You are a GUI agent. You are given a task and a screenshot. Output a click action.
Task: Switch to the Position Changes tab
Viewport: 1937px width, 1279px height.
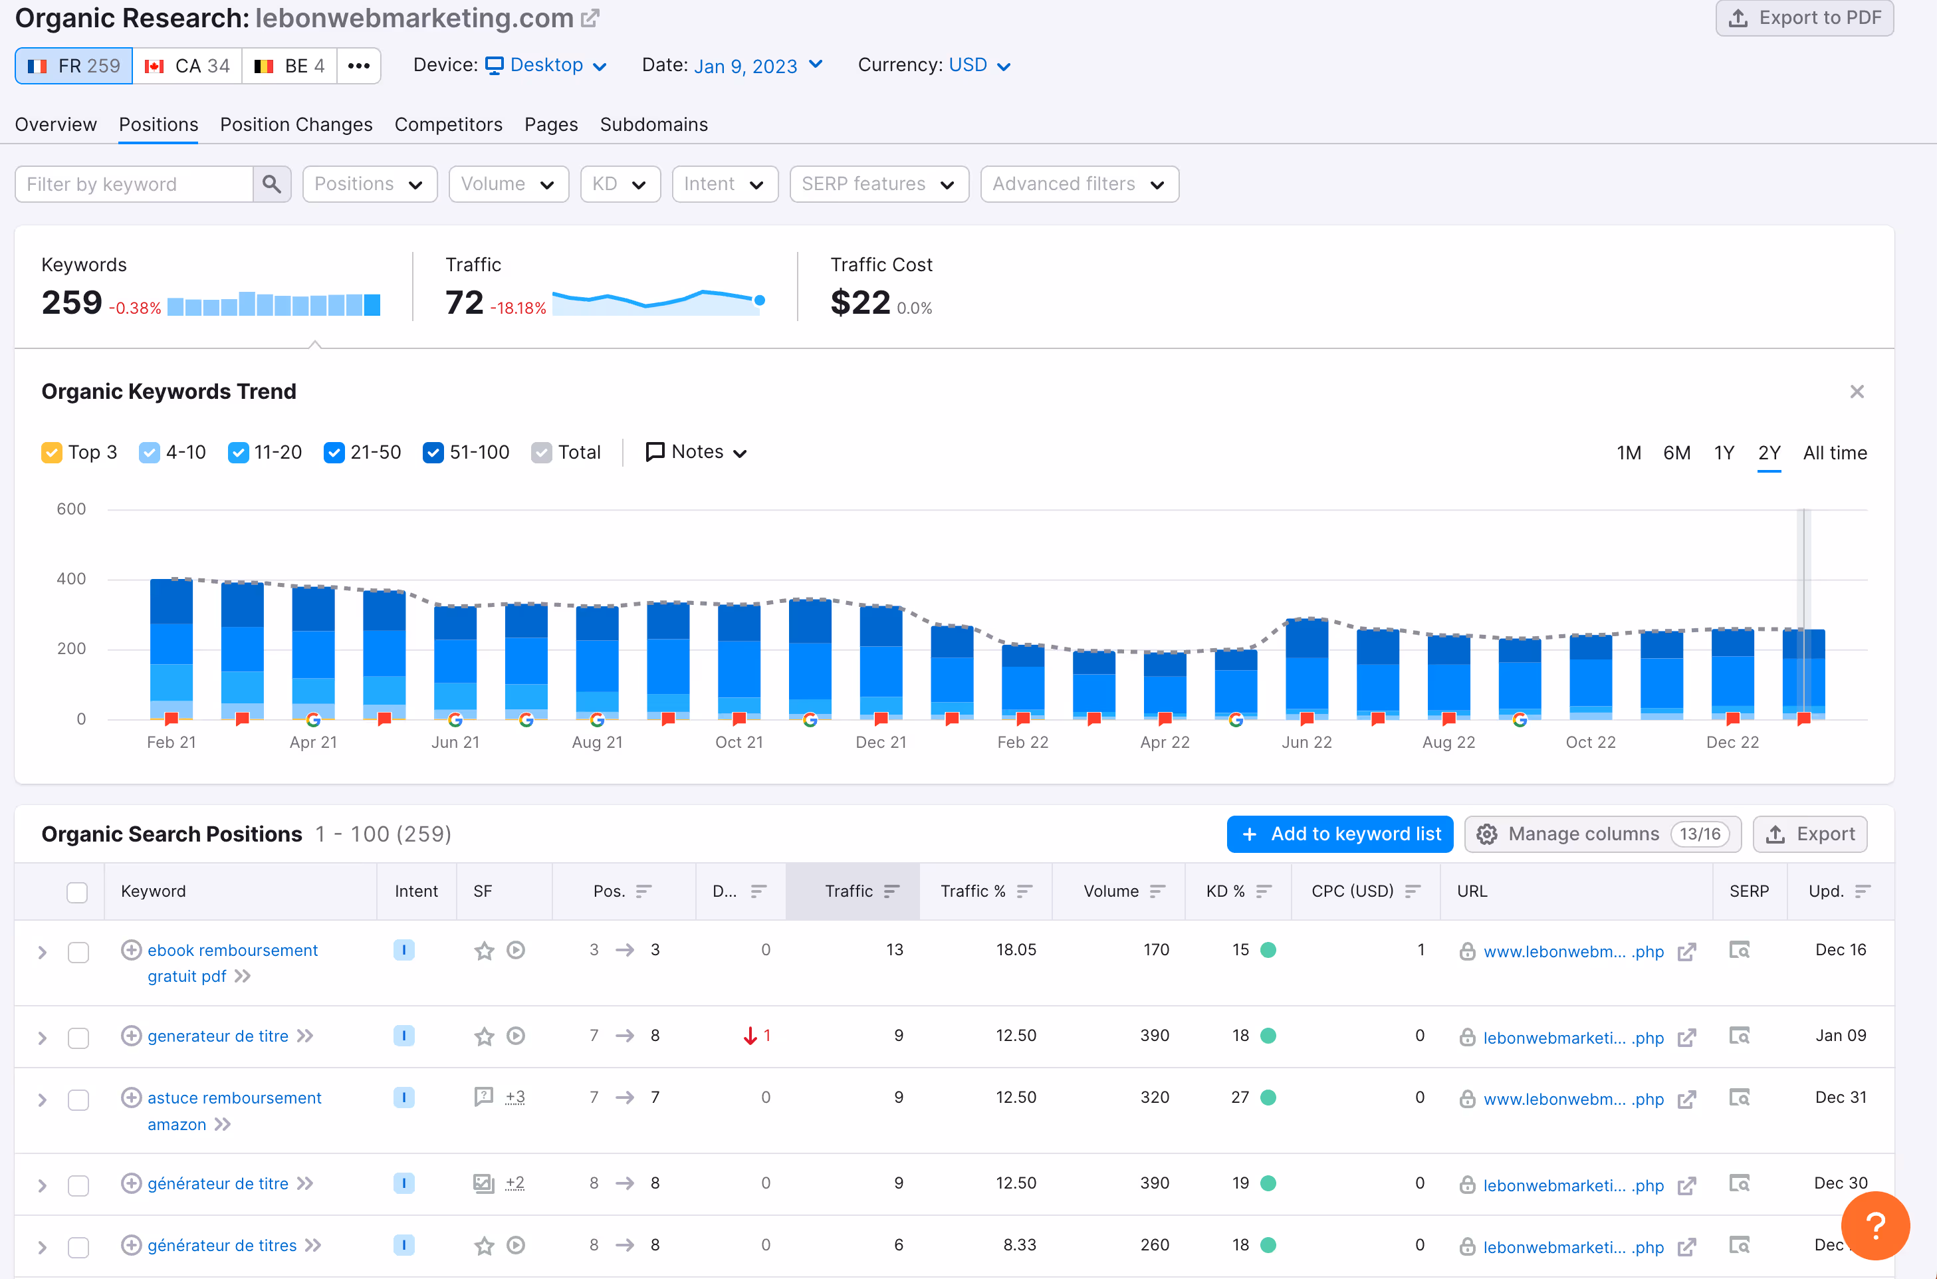pos(296,125)
